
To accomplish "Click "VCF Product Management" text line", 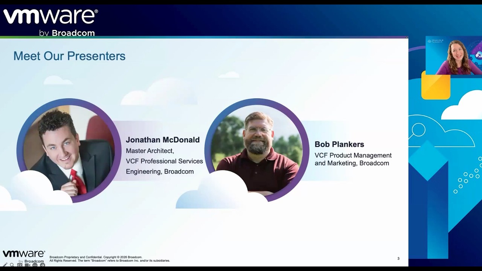I will coord(353,155).
